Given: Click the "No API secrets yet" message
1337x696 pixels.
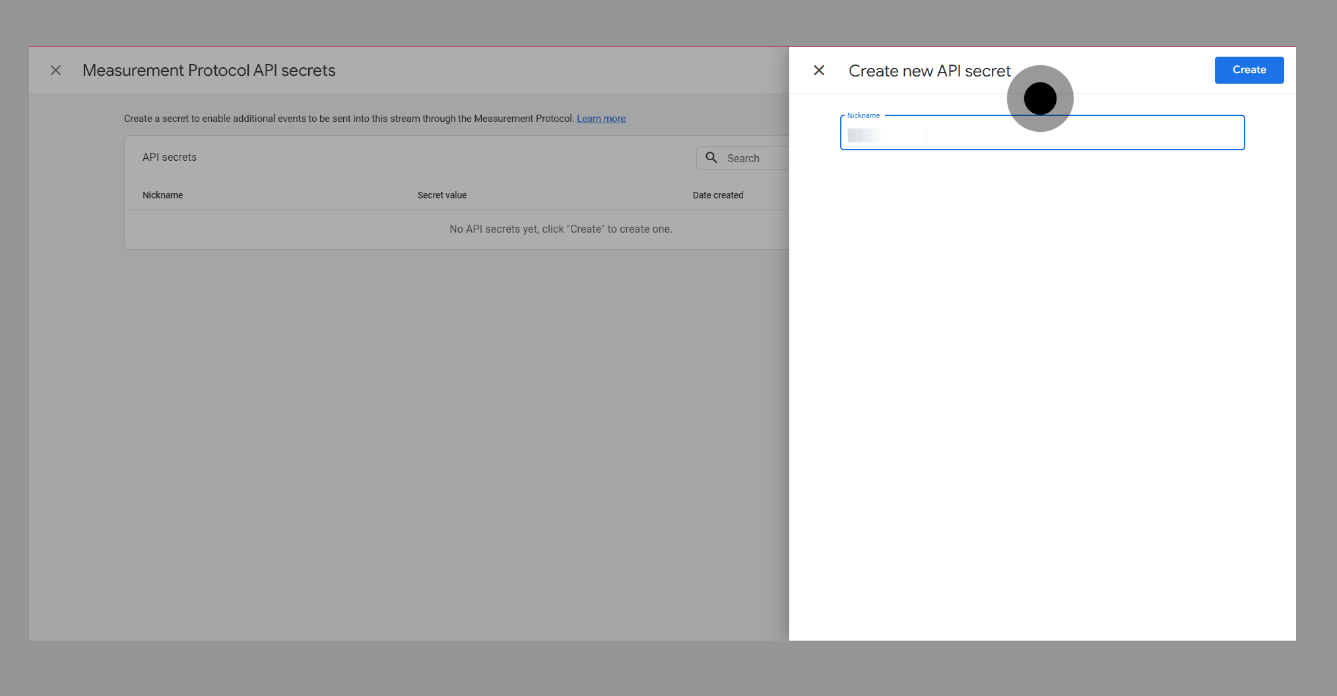Looking at the screenshot, I should click(x=560, y=229).
